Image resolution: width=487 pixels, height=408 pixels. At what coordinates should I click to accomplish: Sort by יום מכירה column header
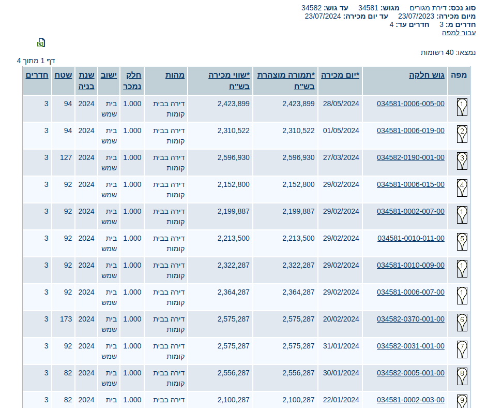[340, 75]
